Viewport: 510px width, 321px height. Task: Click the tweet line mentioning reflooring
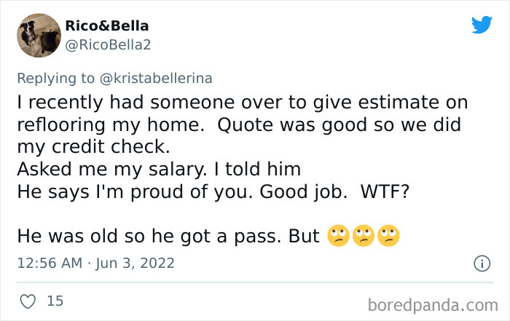pos(239,124)
